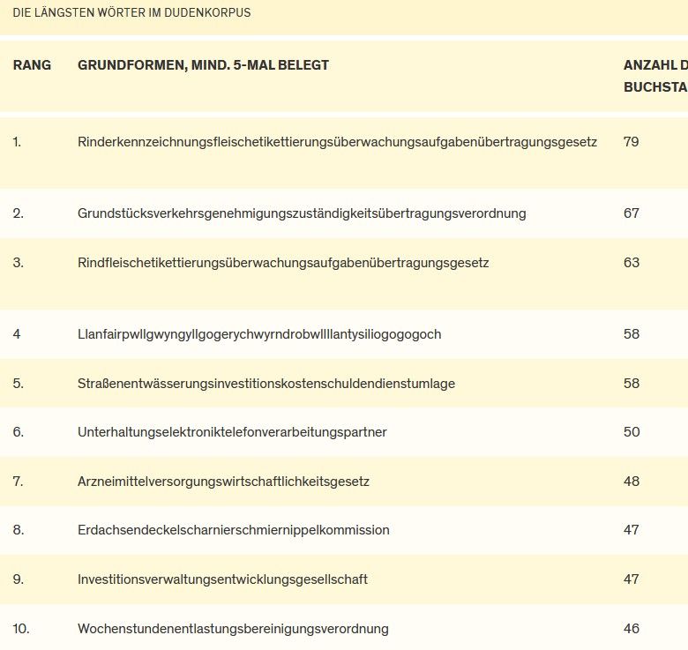Click the word 'Investitionsverwaltungsentwicklungsgesellschaft'
This screenshot has height=650, width=688.
click(222, 579)
